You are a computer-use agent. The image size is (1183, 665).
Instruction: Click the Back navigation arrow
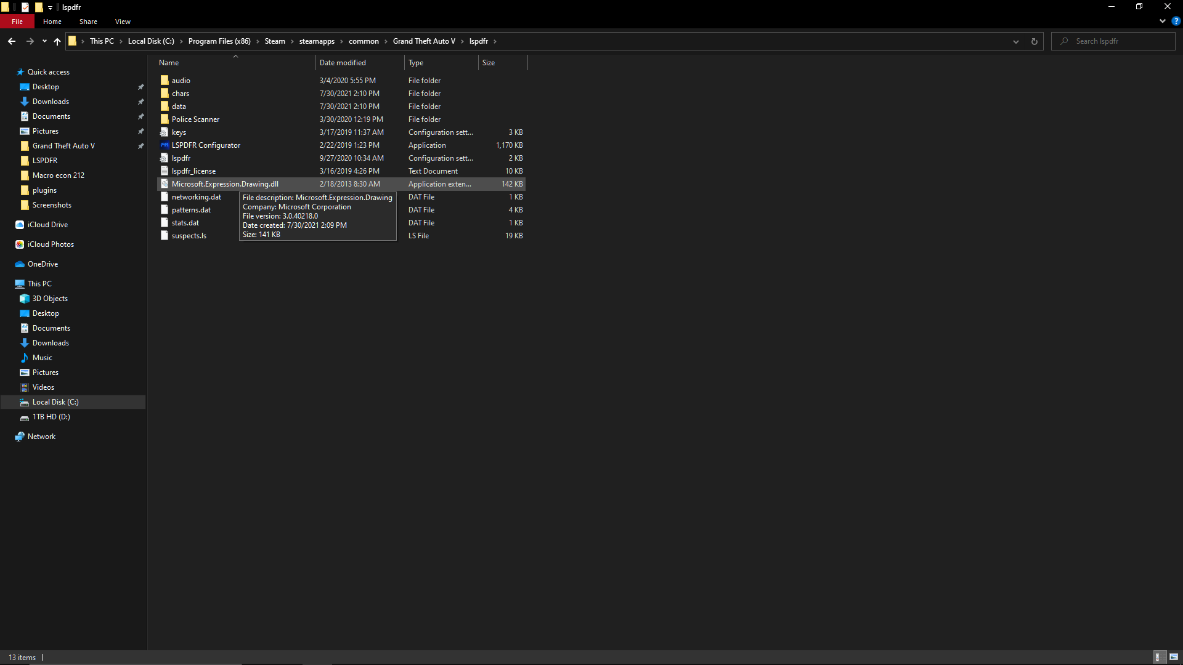pos(12,41)
